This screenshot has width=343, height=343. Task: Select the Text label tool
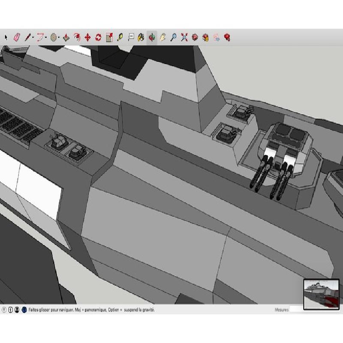coord(131,37)
